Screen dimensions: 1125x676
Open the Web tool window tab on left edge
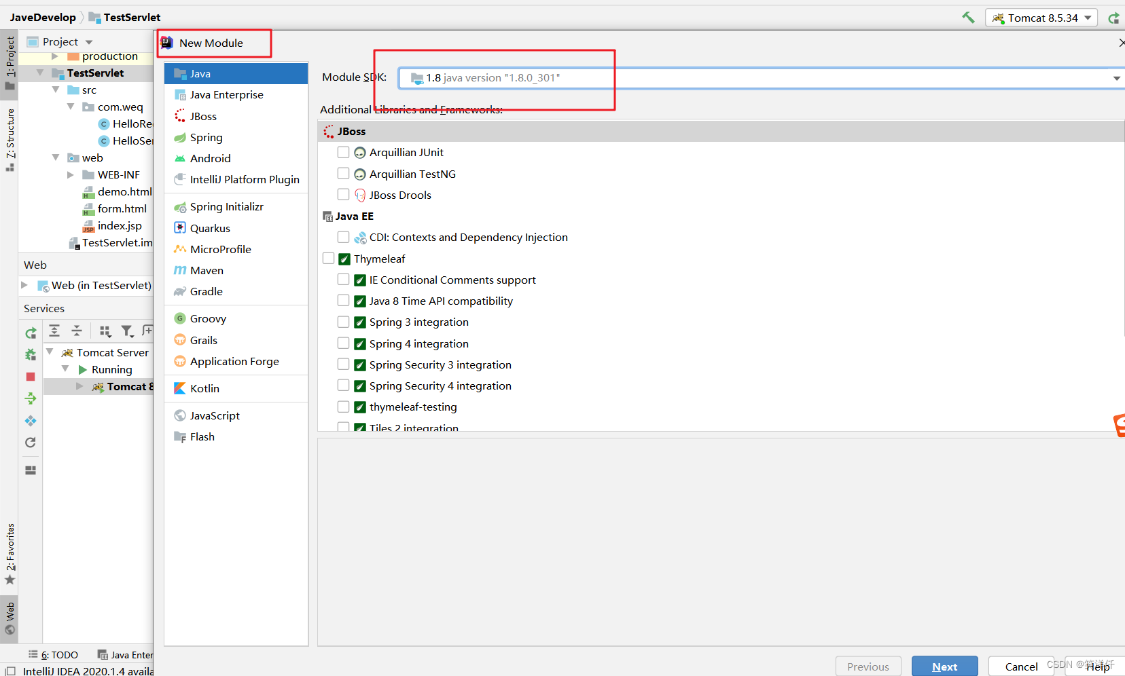pyautogui.click(x=10, y=618)
